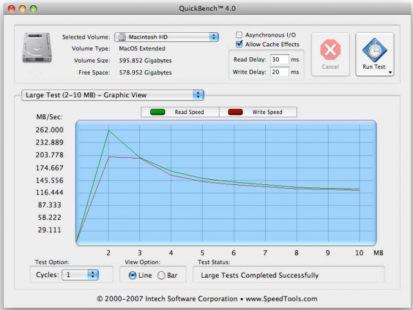Viewport: 413px width, 310px height.
Task: Click the green Read Speed swatch
Action: pos(157,112)
